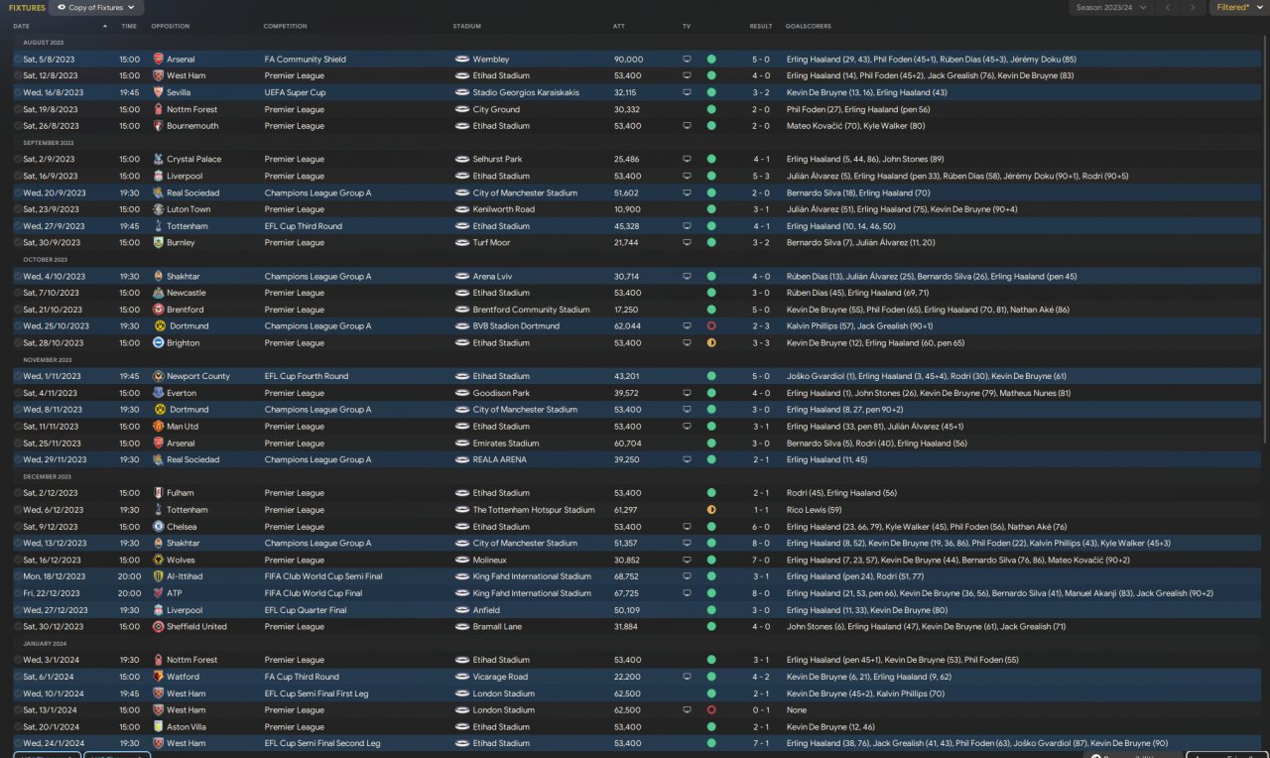The height and width of the screenshot is (758, 1270).
Task: Open the Sheffield United opposition link
Action: pos(196,627)
